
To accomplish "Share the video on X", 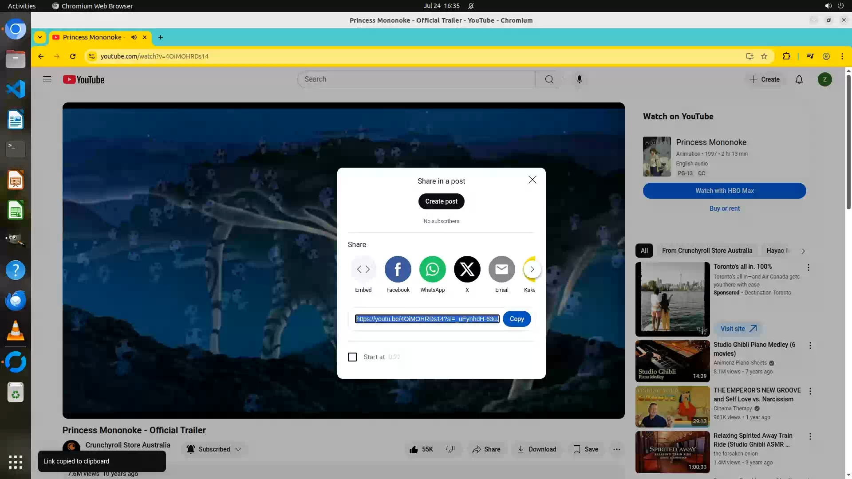I will coord(467,269).
